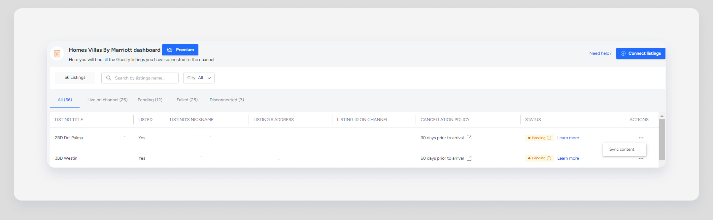
Task: Click the magnifier icon in the search box
Action: [x=109, y=78]
